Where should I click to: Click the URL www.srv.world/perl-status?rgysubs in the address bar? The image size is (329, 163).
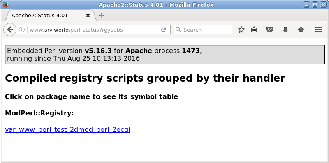pos(76,30)
